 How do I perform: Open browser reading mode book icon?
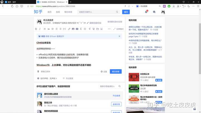(x=22, y=6)
